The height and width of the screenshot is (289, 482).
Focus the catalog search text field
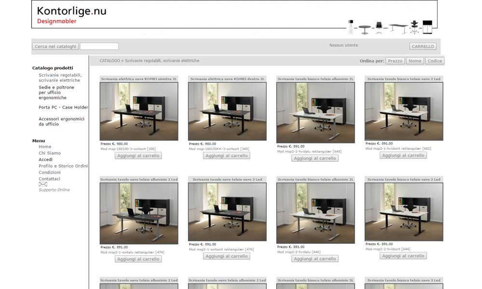[x=99, y=46]
